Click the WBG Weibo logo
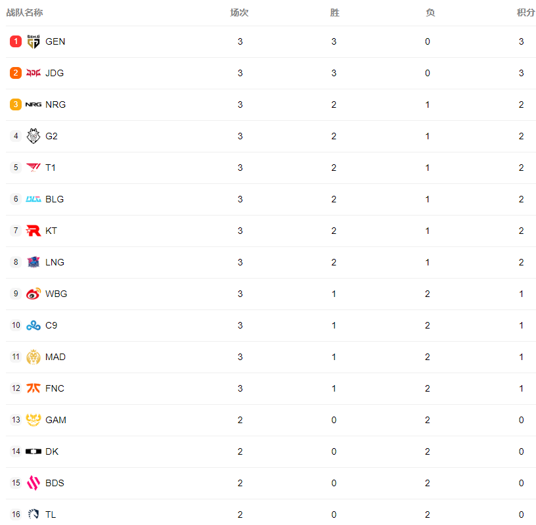The width and height of the screenshot is (536, 525). point(33,294)
